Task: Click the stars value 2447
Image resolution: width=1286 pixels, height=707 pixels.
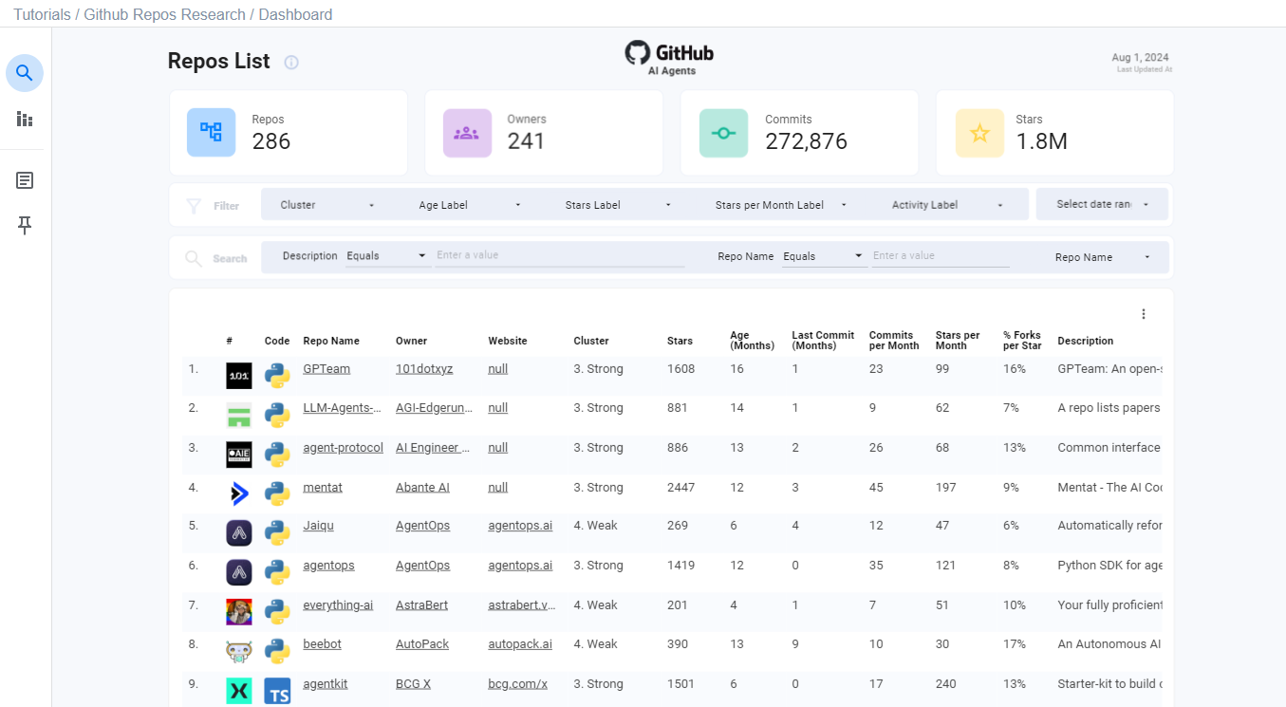Action: point(680,487)
